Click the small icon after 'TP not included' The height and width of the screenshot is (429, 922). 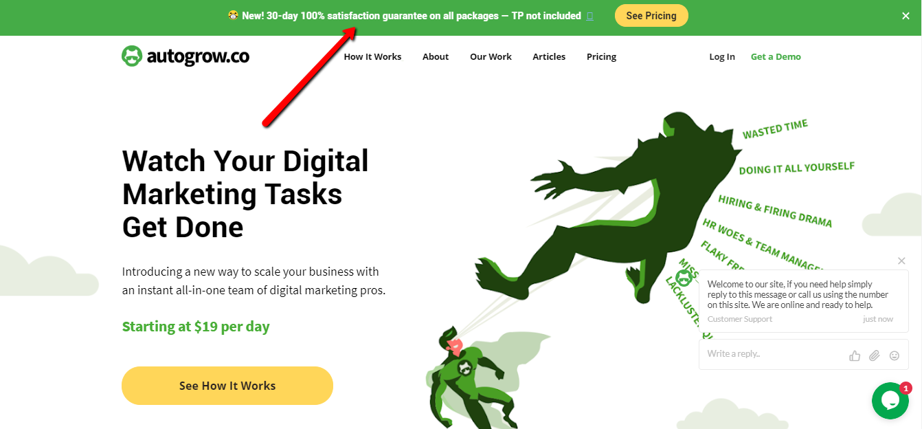[x=589, y=16]
